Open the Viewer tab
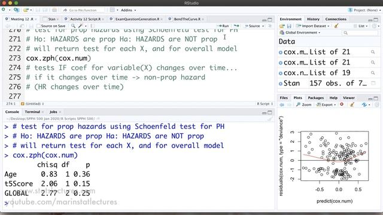This screenshot has height=215, width=383. pyautogui.click(x=349, y=98)
